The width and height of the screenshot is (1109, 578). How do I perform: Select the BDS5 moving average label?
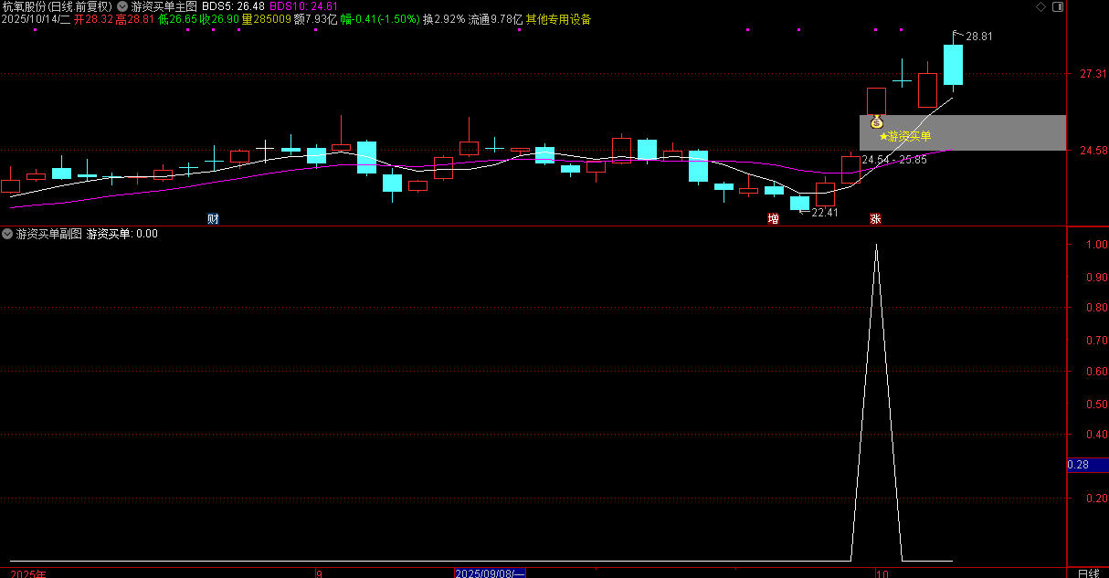[233, 6]
